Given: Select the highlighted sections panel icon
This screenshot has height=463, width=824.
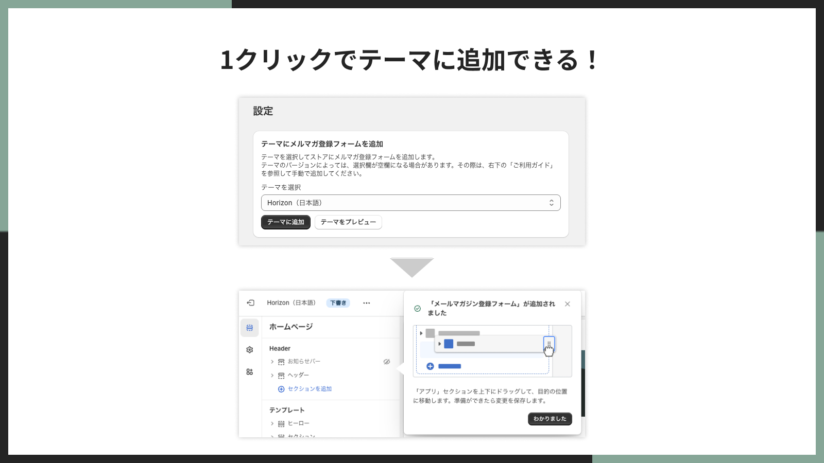Looking at the screenshot, I should tap(250, 327).
